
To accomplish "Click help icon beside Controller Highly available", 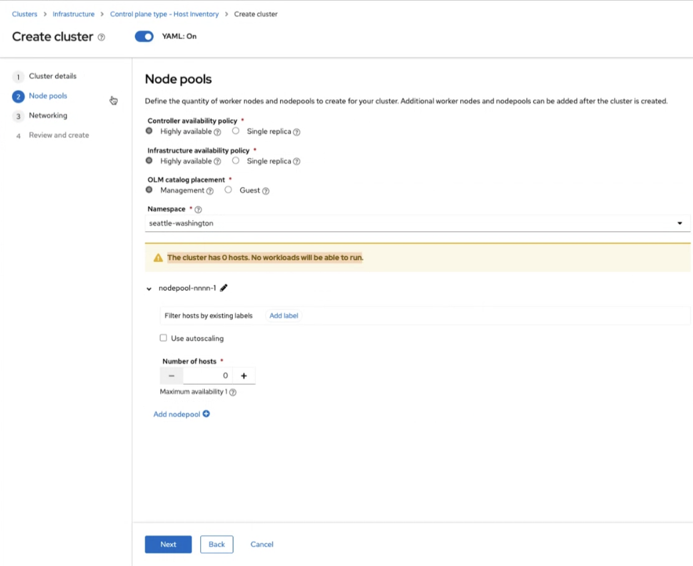I will coord(218,132).
